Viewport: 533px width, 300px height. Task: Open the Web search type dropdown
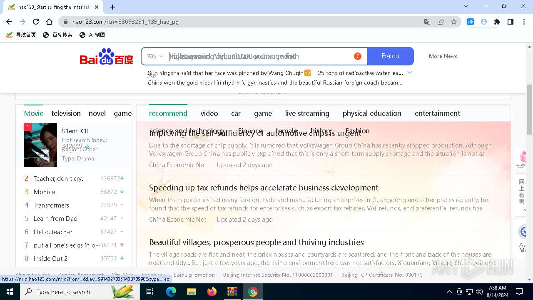tap(155, 56)
